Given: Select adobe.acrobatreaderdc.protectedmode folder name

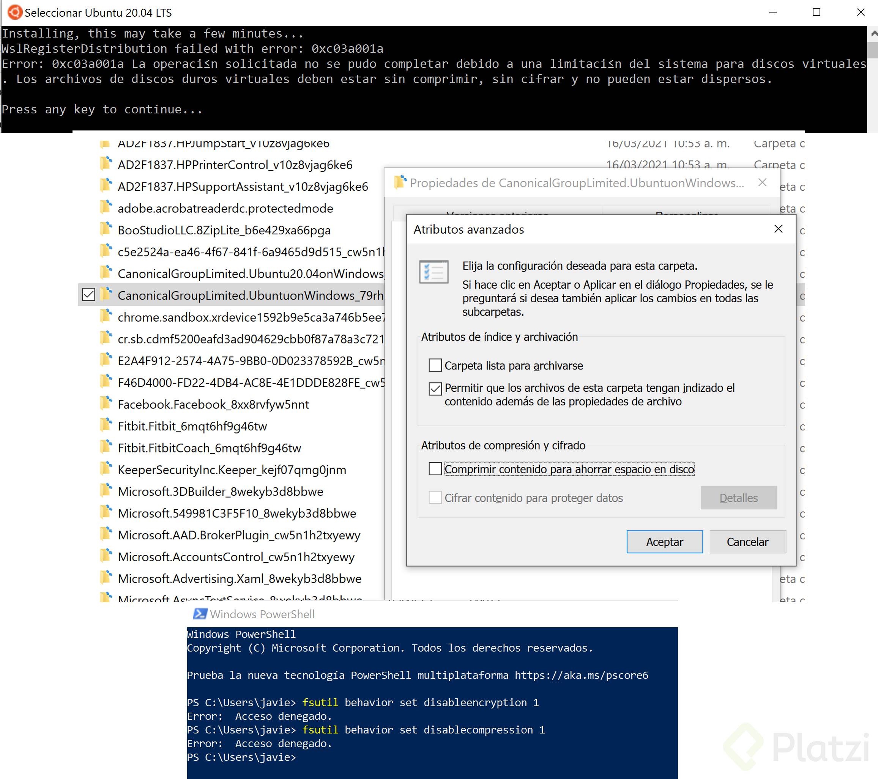Looking at the screenshot, I should (x=225, y=209).
